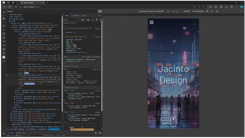Click the rotate device icon
Screen dimensions: 245x138
click(x=217, y=11)
